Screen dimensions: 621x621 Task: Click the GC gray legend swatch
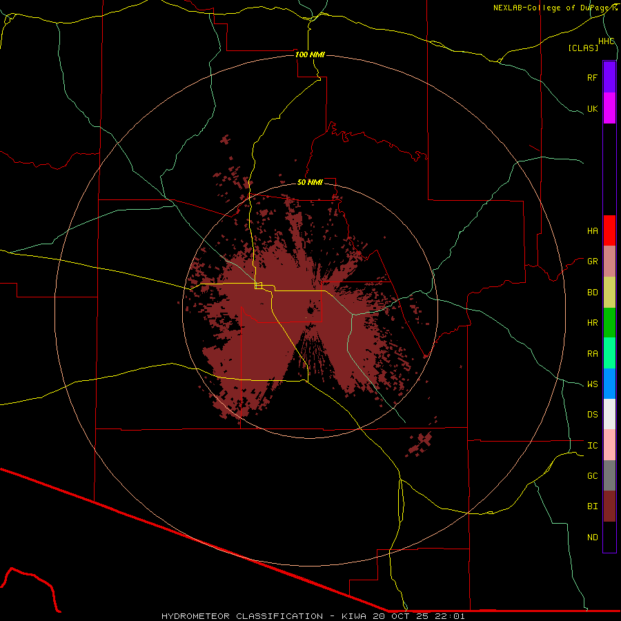609,475
